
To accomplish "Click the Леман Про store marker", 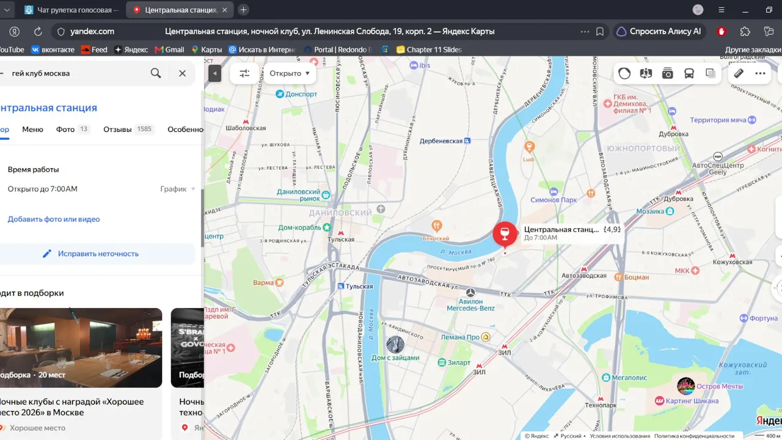I will (485, 337).
